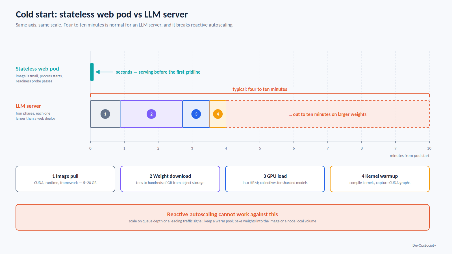Image resolution: width=452 pixels, height=254 pixels.
Task: Click axis tick label '6'
Action: coord(294,148)
